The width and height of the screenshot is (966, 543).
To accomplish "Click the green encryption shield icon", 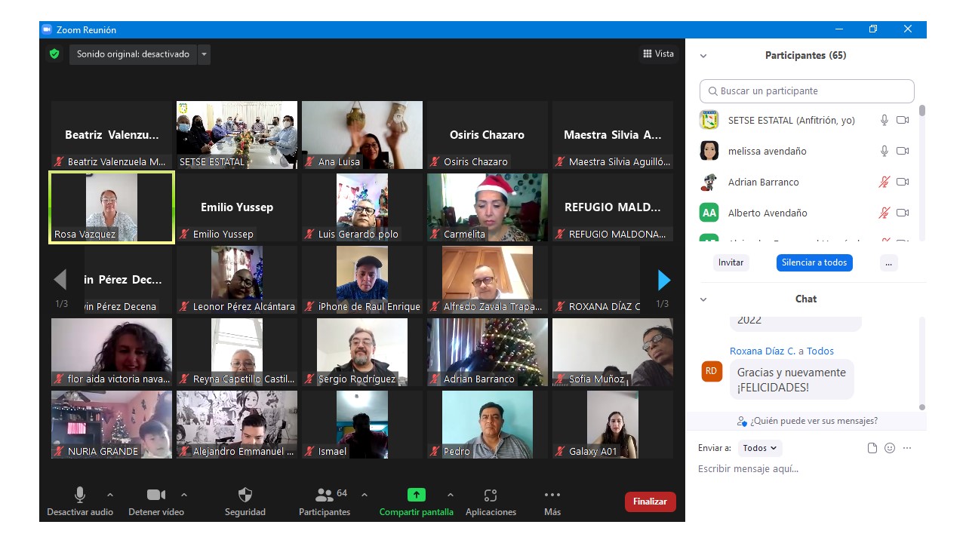I will 54,54.
